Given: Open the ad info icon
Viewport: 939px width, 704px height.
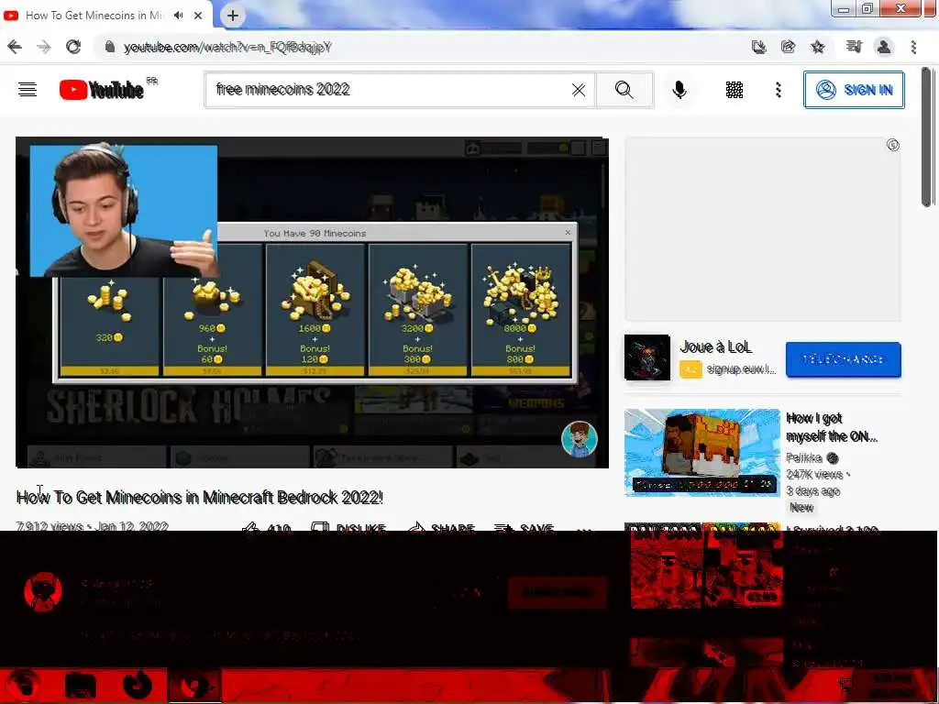Looking at the screenshot, I should tap(892, 145).
